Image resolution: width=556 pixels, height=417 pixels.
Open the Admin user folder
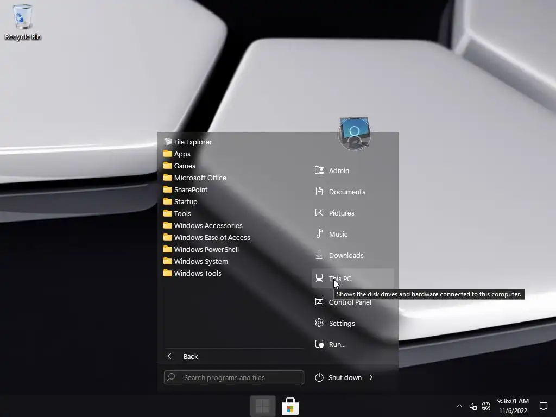click(x=353, y=170)
